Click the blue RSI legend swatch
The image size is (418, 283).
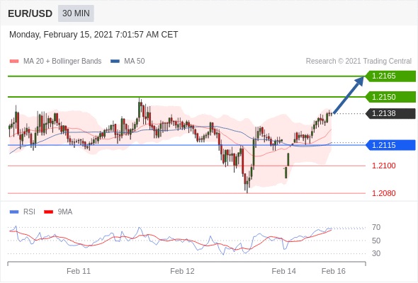click(x=14, y=212)
